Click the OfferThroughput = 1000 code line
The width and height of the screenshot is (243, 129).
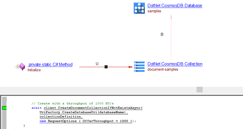[x=88, y=121]
